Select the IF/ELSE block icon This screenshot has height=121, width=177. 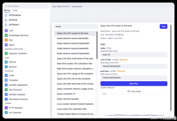tap(6, 62)
